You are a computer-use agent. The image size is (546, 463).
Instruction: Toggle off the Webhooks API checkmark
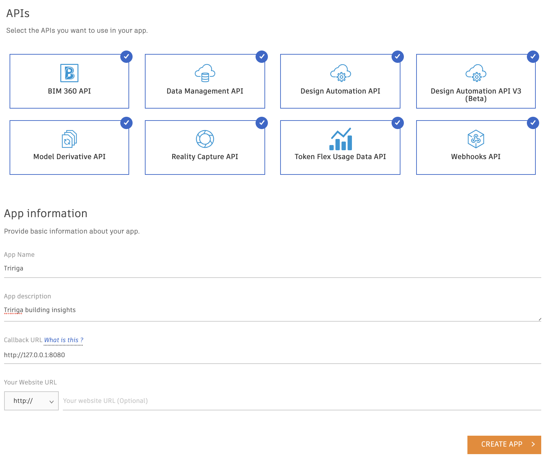(x=533, y=123)
